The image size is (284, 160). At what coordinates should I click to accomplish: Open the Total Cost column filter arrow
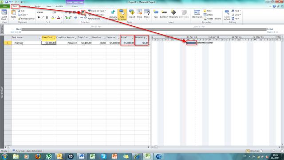click(x=90, y=38)
